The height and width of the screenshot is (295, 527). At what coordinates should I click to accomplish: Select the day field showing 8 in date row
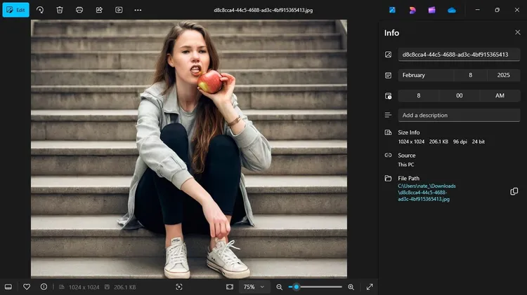click(x=471, y=75)
